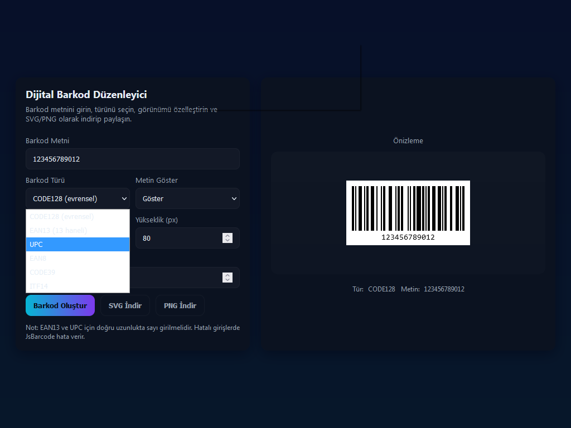
Task: Collapse the Barkod Türü dropdown chevron
Action: coord(124,199)
